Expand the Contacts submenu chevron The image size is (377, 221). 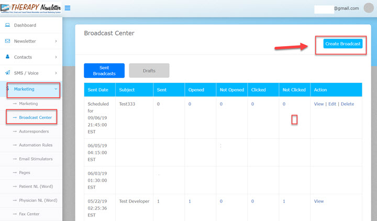(x=56, y=57)
